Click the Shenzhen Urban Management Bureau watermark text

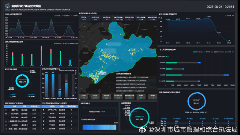click(193, 129)
